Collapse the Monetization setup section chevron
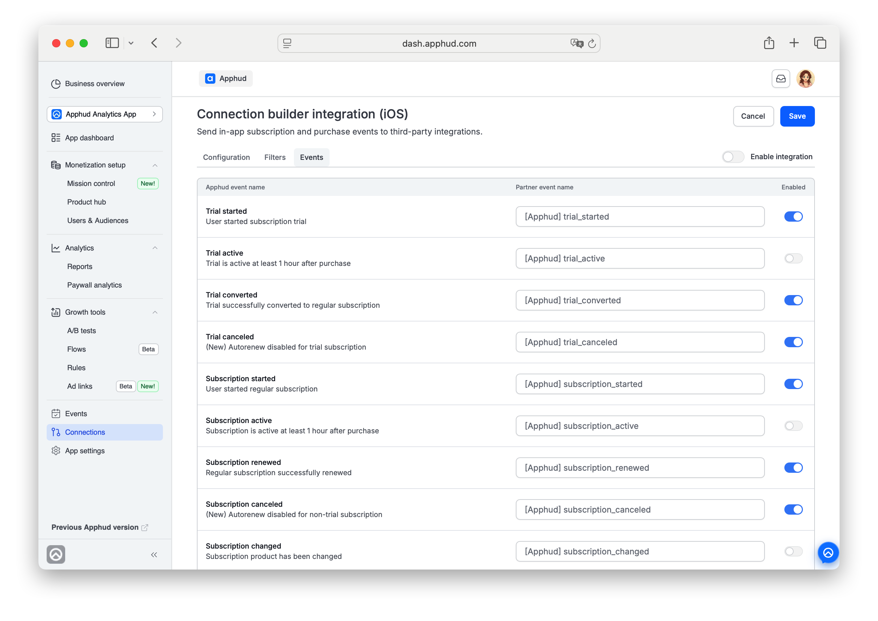This screenshot has height=621, width=878. pos(155,165)
